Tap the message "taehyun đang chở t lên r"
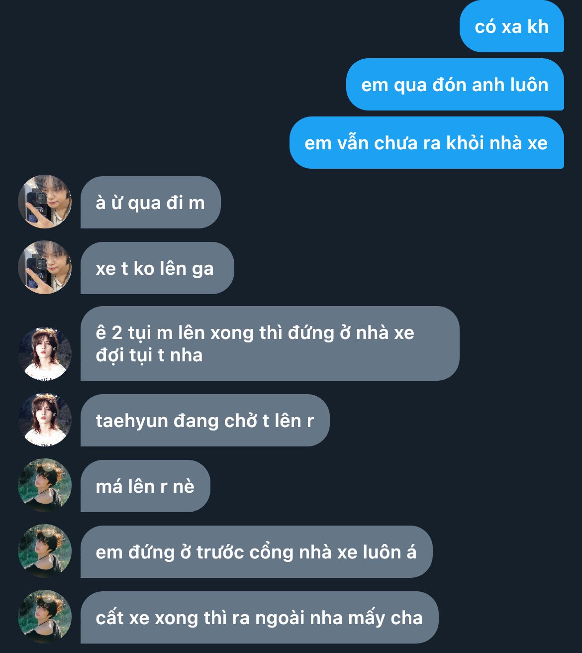 pos(205,421)
